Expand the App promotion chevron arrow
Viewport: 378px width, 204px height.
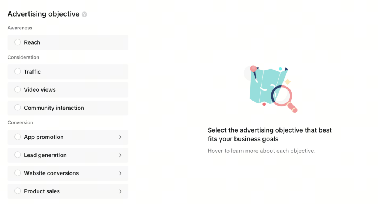coord(120,137)
